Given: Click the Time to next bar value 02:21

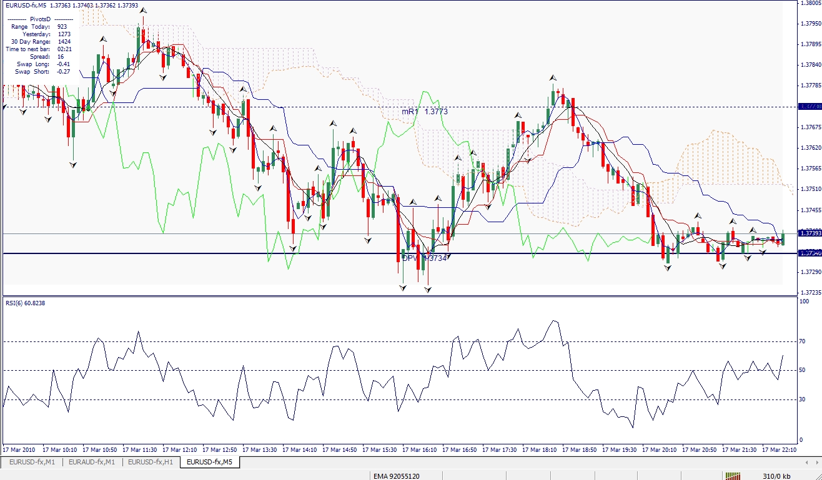Looking at the screenshot, I should click(64, 49).
